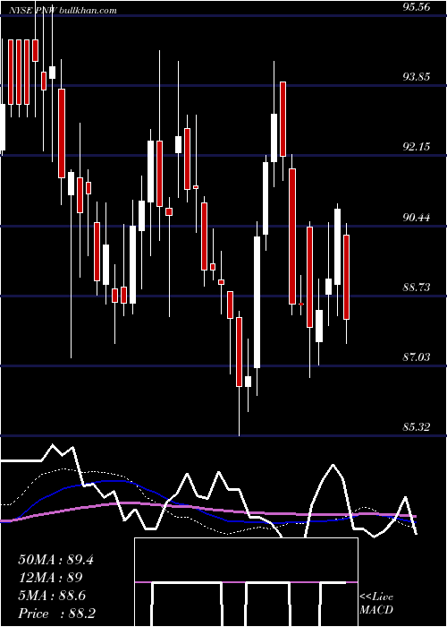Click the 85.32 price axis label
The height and width of the screenshot is (627, 447).
[x=417, y=427]
